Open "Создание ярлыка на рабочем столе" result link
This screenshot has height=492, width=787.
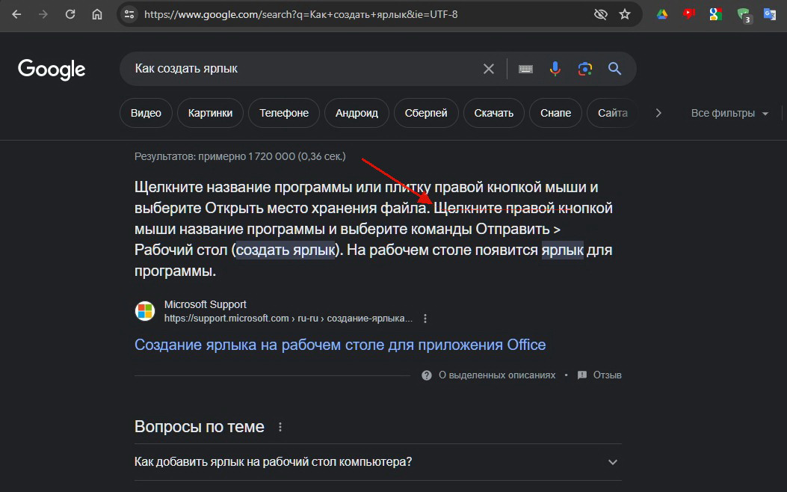340,345
